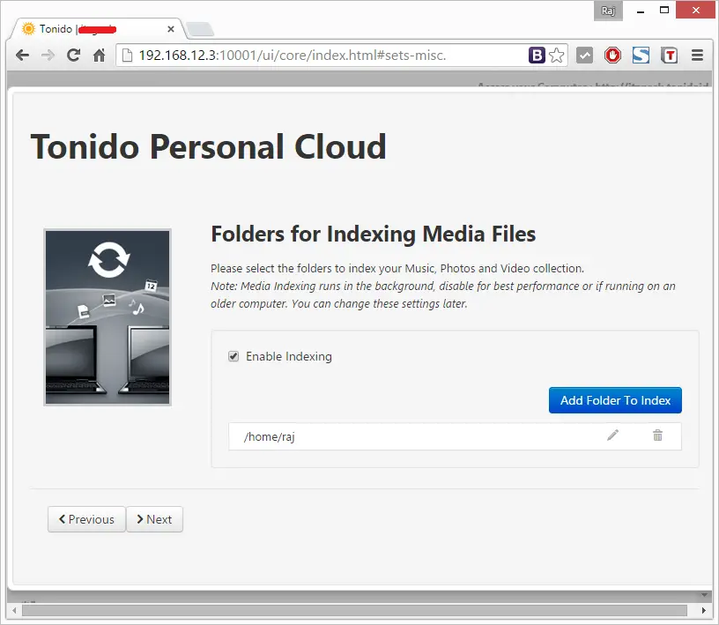Go back using the browser back arrow
Viewport: 719px width, 625px height.
tap(22, 56)
